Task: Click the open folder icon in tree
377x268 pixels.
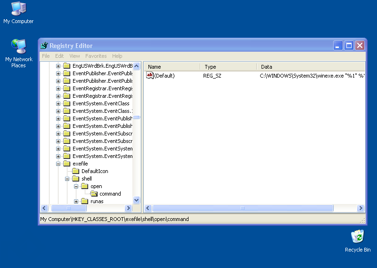Action: [x=84, y=186]
